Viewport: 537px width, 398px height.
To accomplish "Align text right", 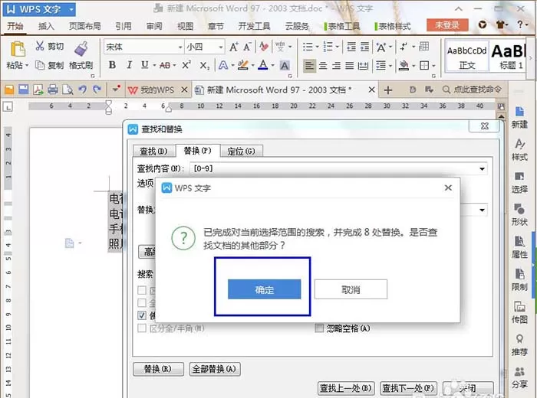I will click(x=336, y=65).
